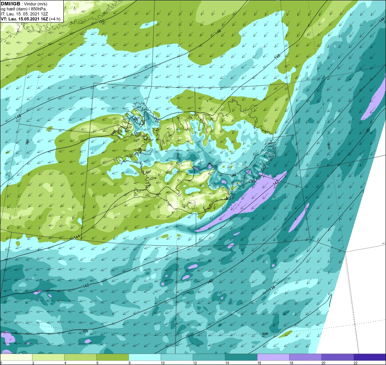Screen dimensions: 386x365
Task: Click the 6–8 m/s olive green legend swatch
Action: point(112,357)
